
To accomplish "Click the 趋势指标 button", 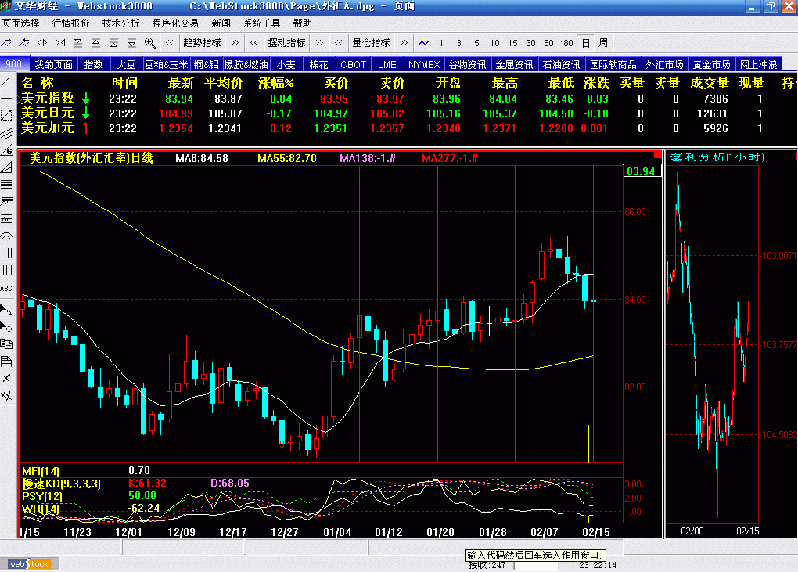I will coord(202,43).
